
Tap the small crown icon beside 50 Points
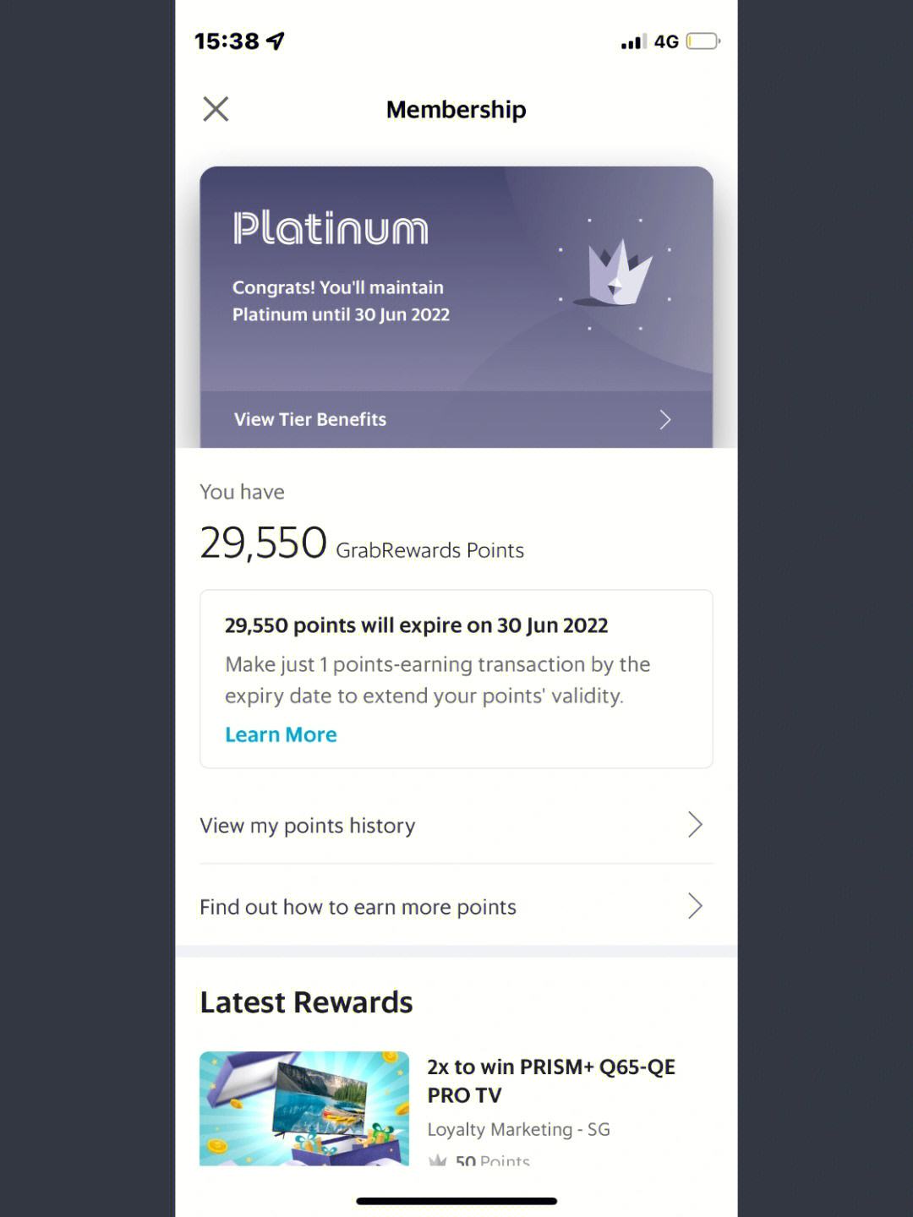coord(437,1160)
